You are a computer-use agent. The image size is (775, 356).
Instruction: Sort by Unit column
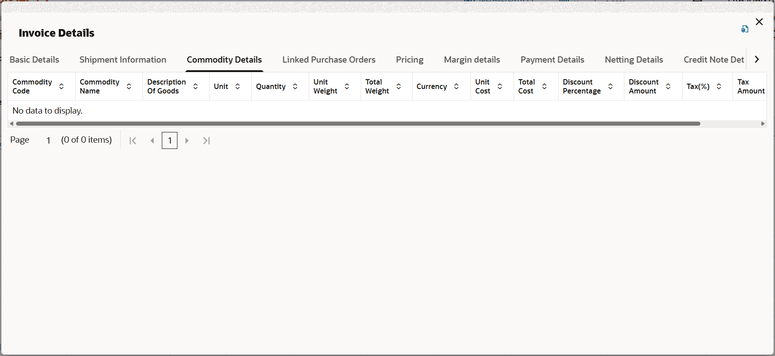(x=238, y=86)
